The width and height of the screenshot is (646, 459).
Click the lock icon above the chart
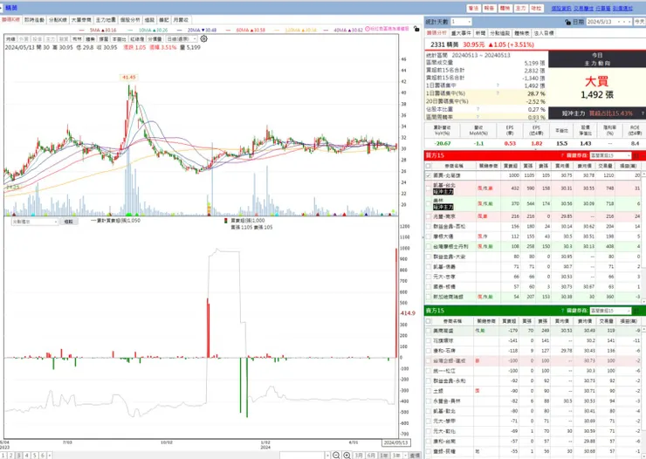[416, 29]
